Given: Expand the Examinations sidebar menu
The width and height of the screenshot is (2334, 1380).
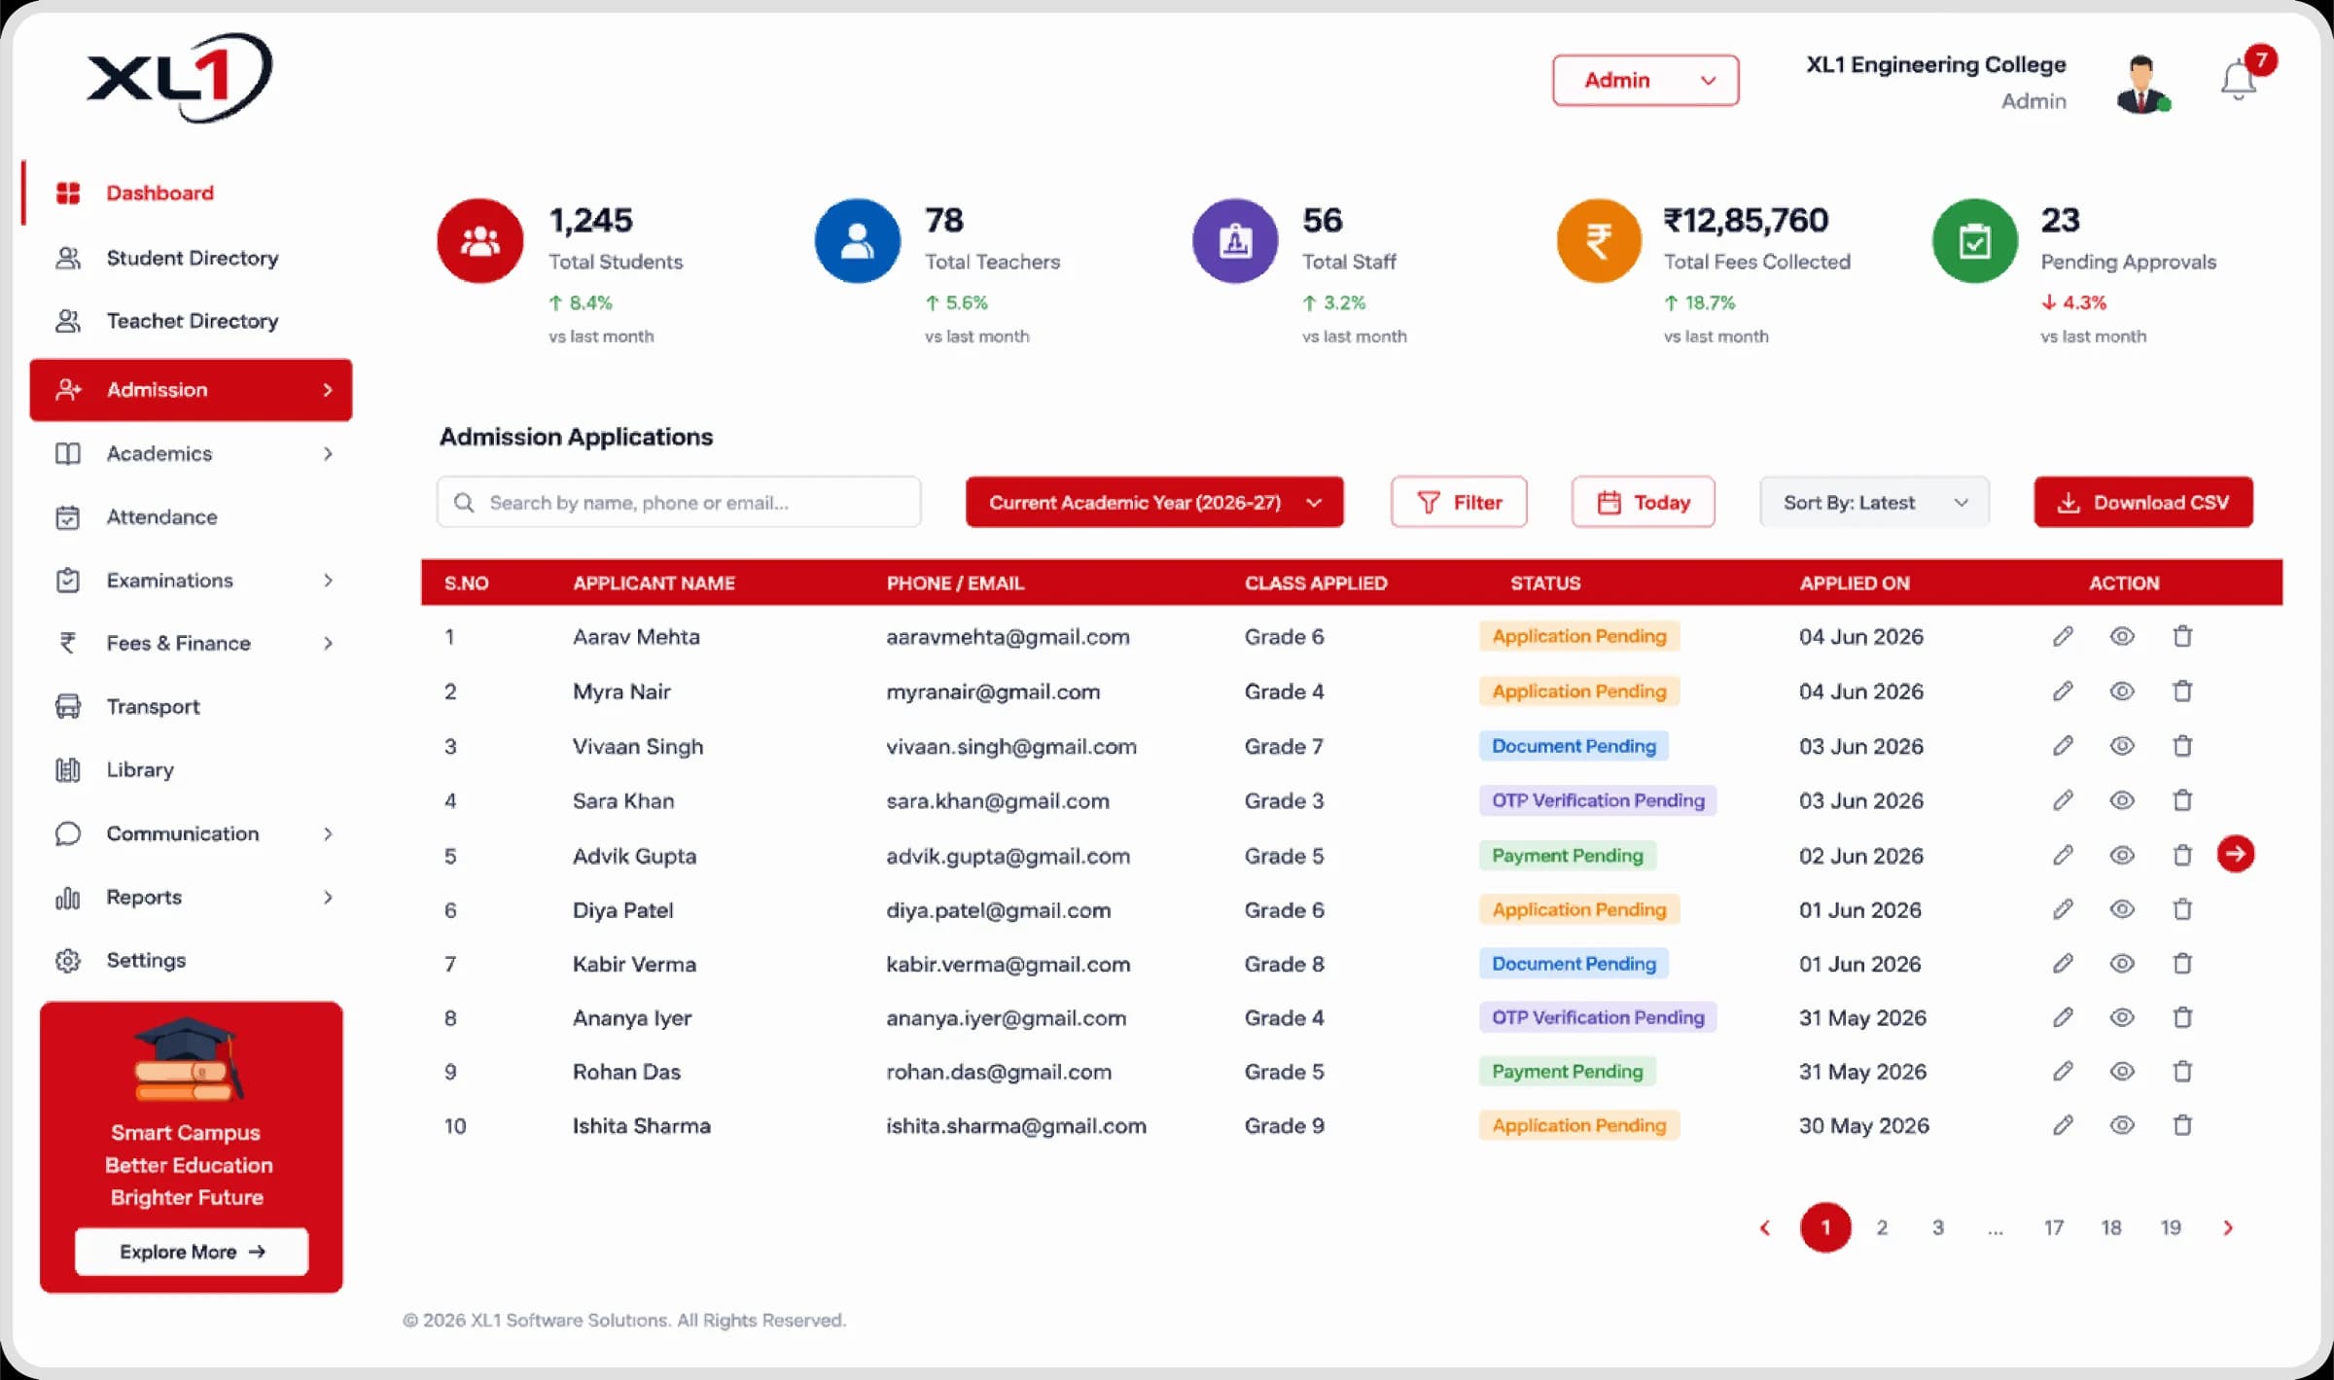Looking at the screenshot, I should click(x=192, y=581).
